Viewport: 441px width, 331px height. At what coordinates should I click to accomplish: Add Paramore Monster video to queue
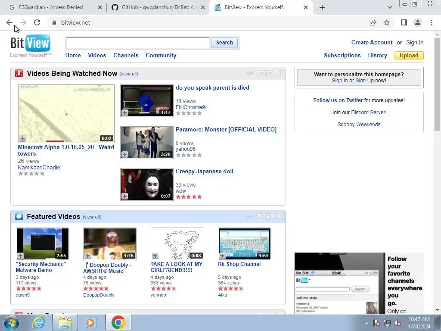click(124, 155)
